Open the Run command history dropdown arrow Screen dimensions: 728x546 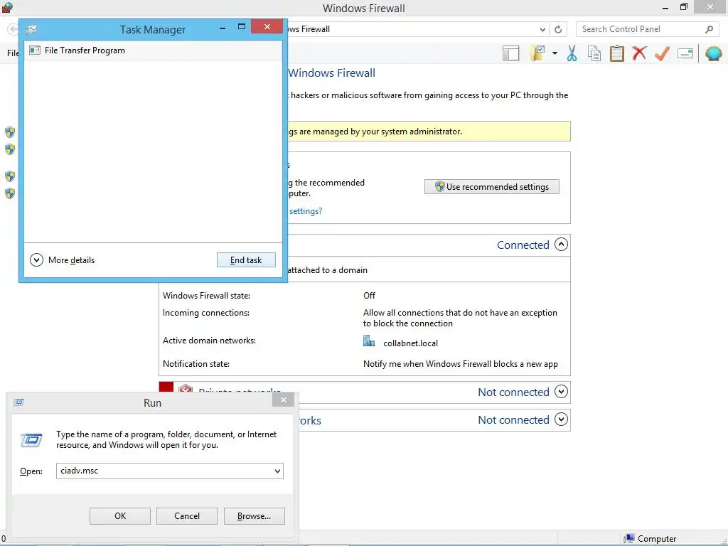click(x=277, y=471)
